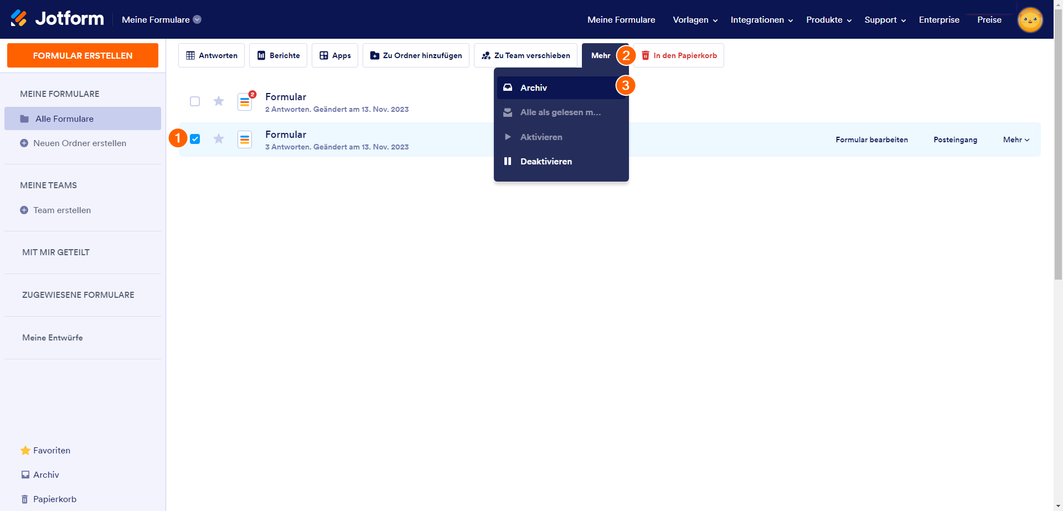Open Antworten table view
The height and width of the screenshot is (511, 1063).
(211, 55)
